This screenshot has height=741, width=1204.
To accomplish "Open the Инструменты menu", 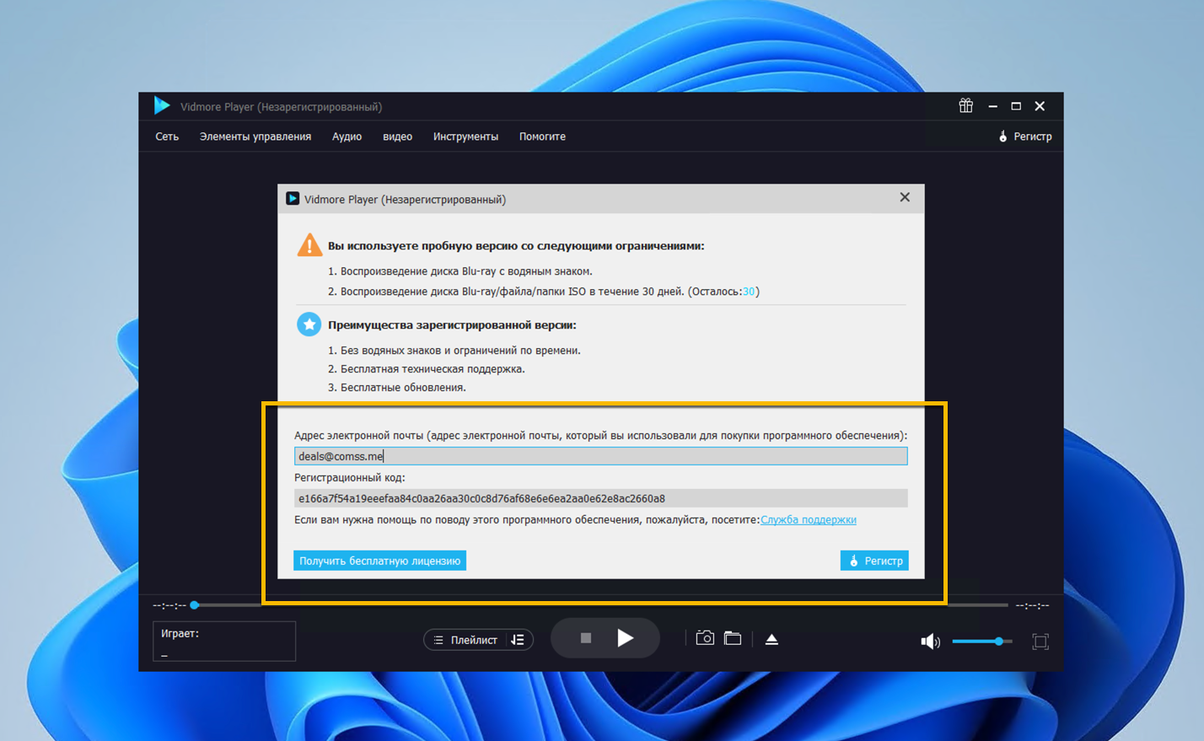I will 465,137.
